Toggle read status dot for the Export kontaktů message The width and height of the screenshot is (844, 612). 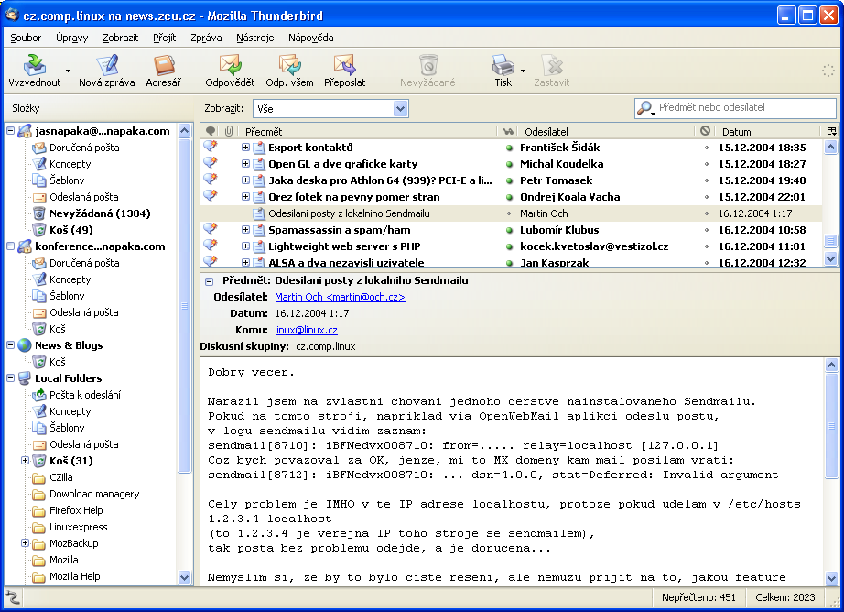510,148
